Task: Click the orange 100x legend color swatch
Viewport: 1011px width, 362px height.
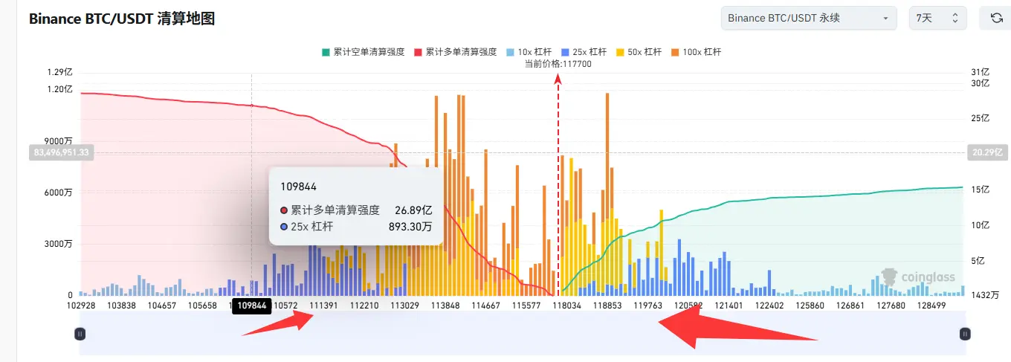Action: [674, 52]
